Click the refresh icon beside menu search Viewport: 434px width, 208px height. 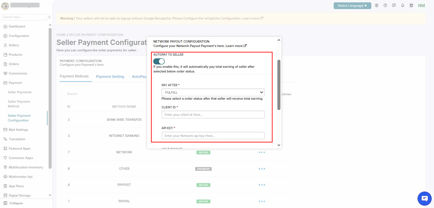50,17
